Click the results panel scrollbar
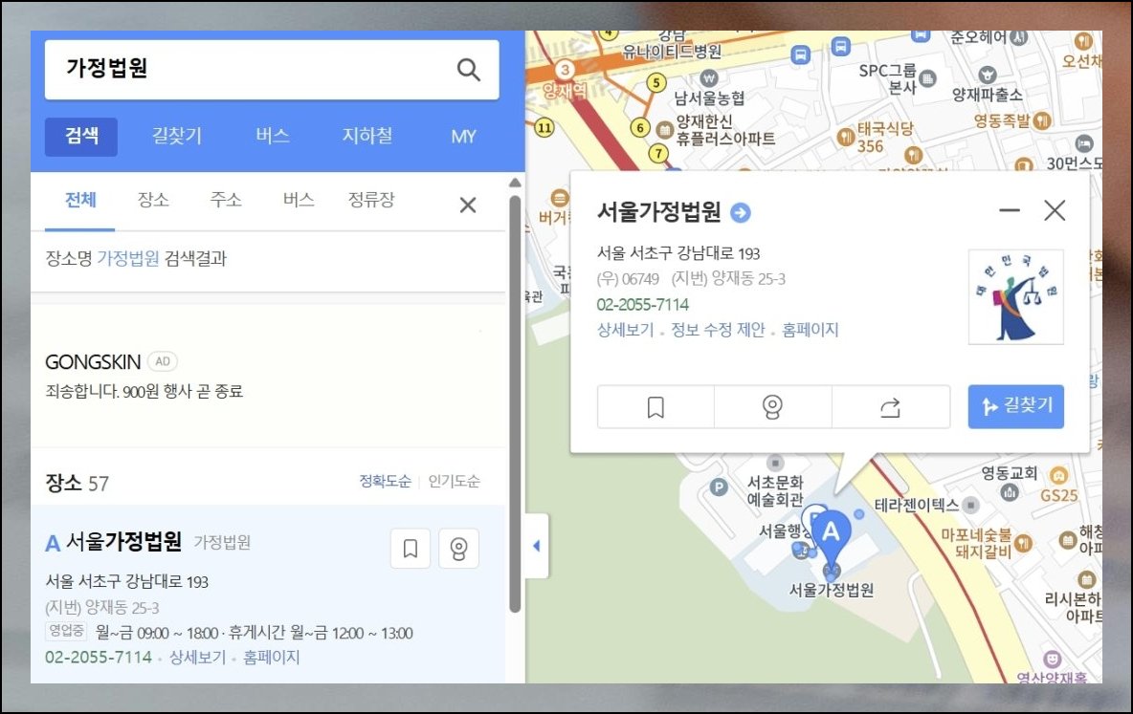1133x714 pixels. pos(515,404)
